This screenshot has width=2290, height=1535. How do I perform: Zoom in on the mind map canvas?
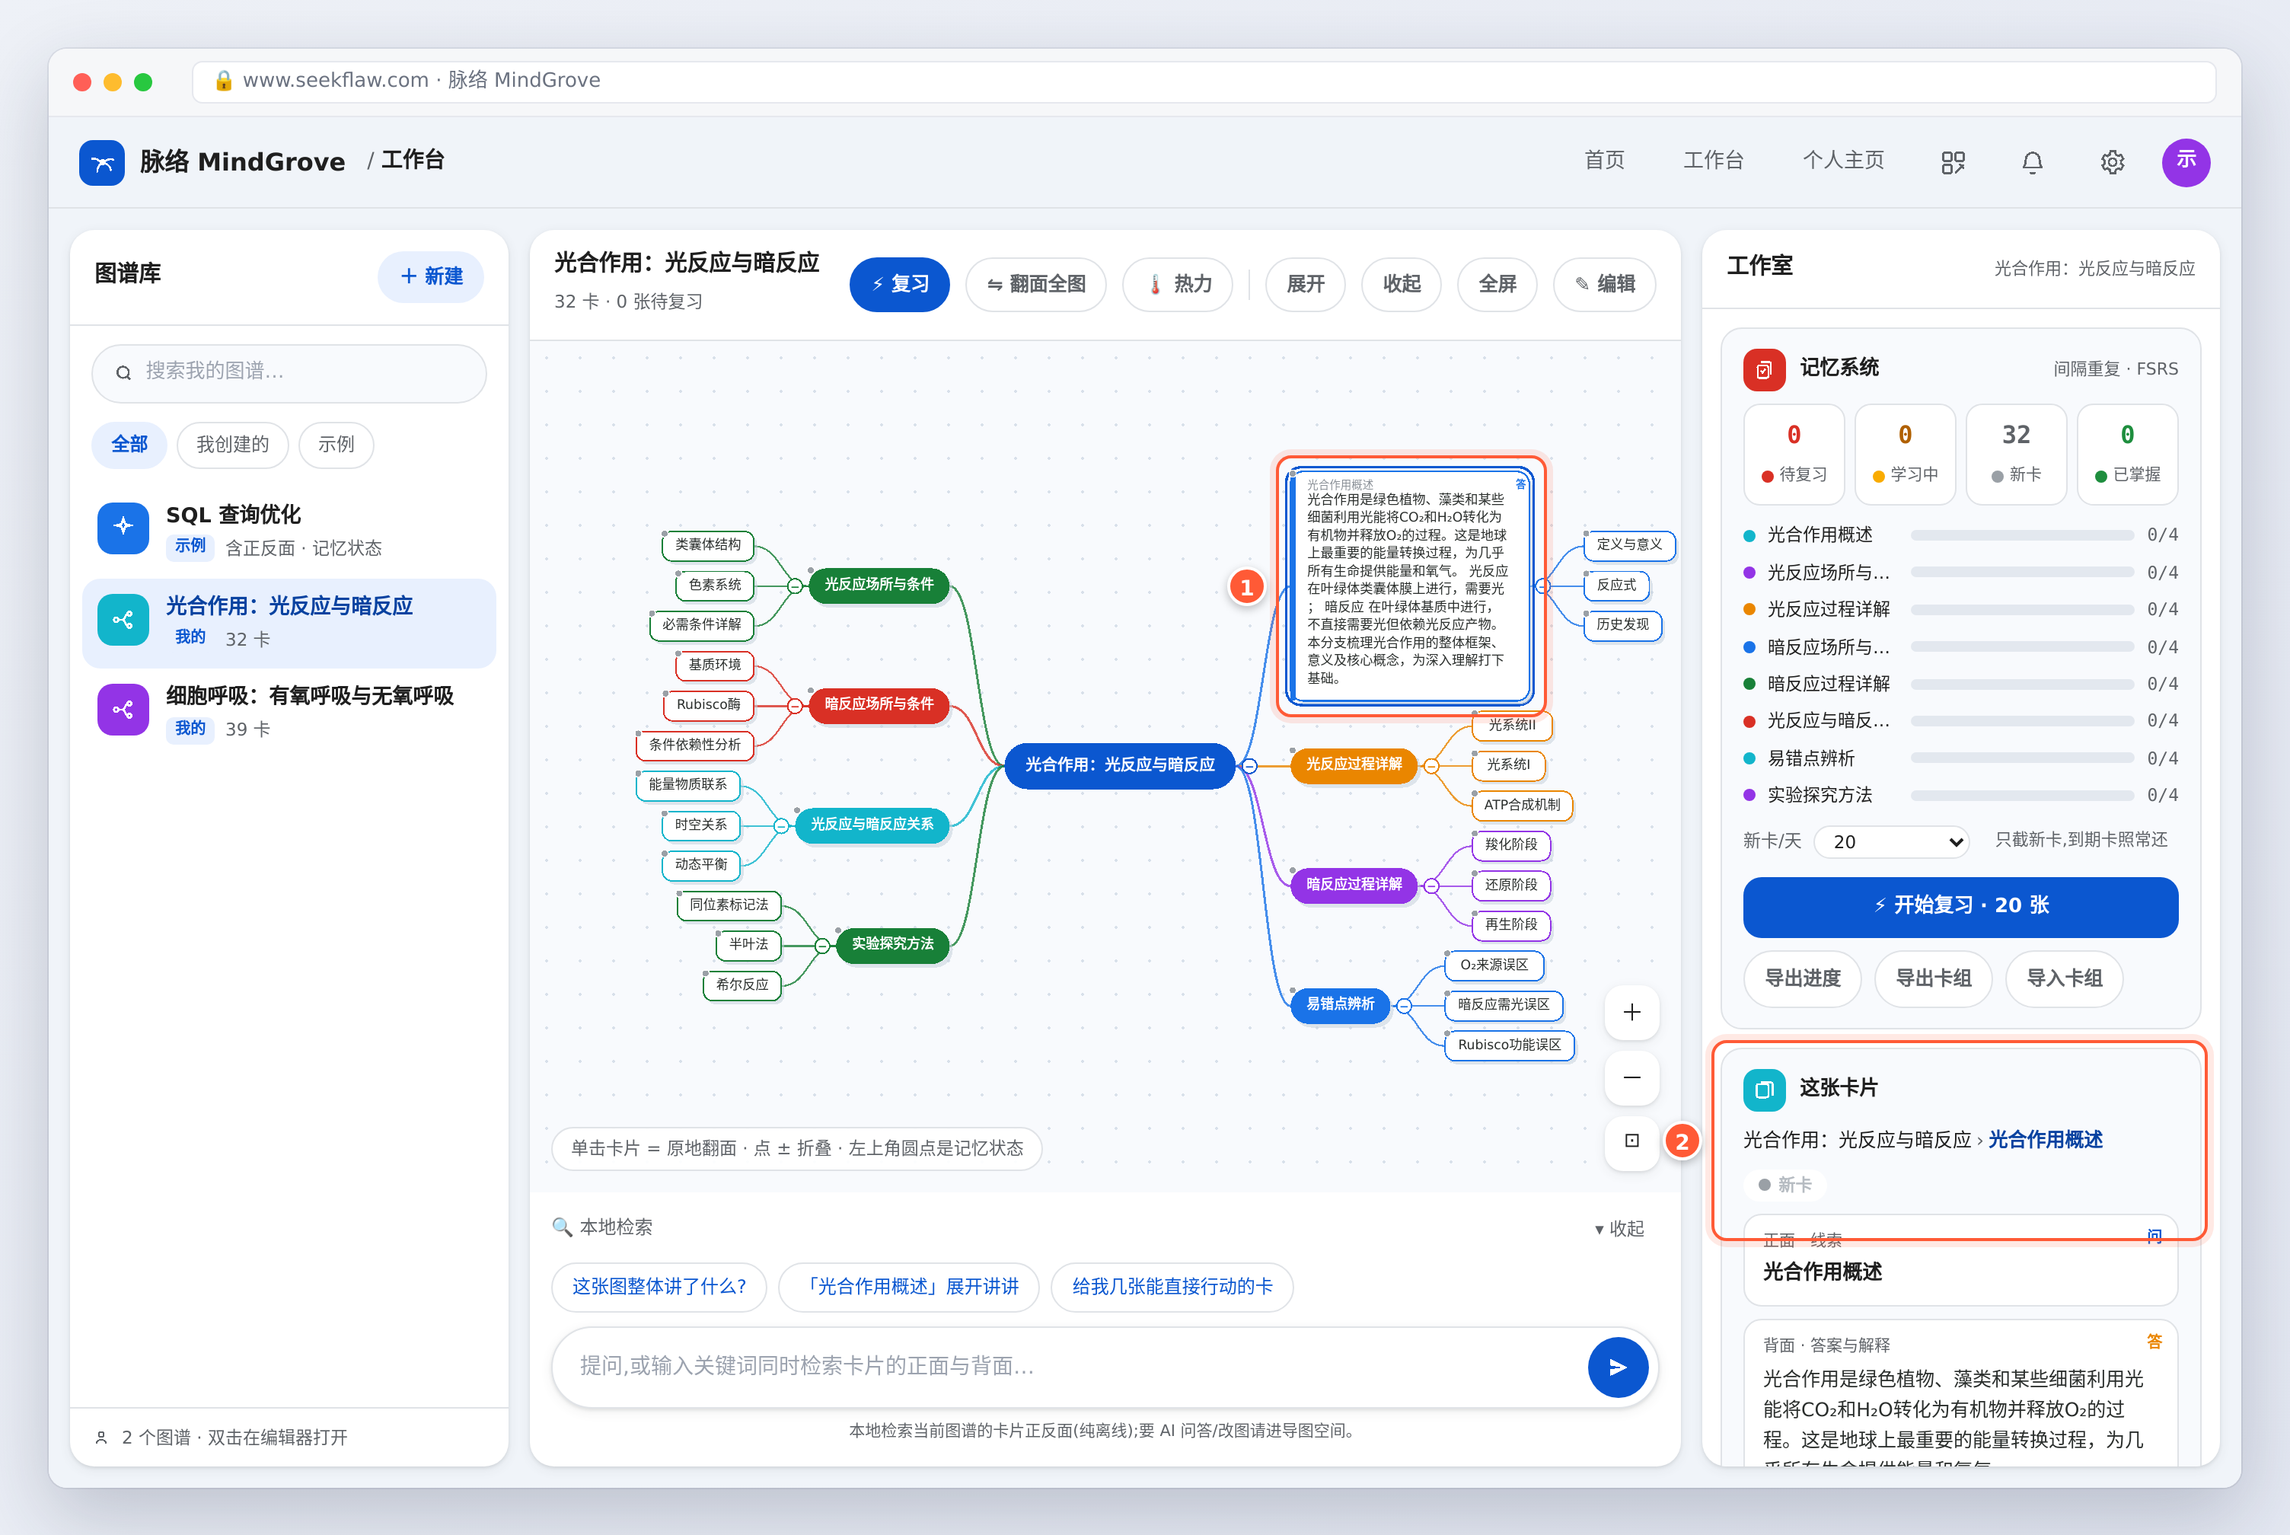pos(1631,1012)
